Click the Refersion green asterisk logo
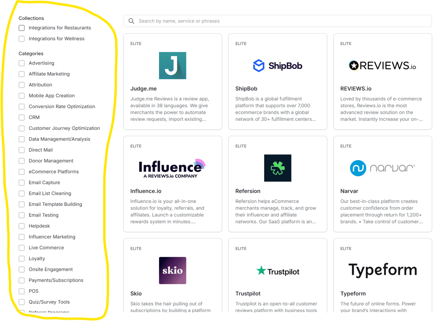The height and width of the screenshot is (321, 437). coord(277,168)
